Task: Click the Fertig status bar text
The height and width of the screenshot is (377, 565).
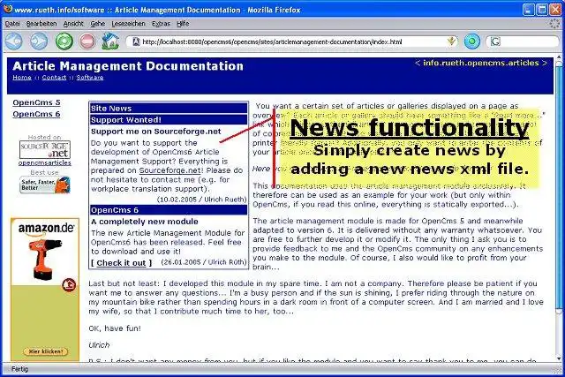Action: pos(19,369)
